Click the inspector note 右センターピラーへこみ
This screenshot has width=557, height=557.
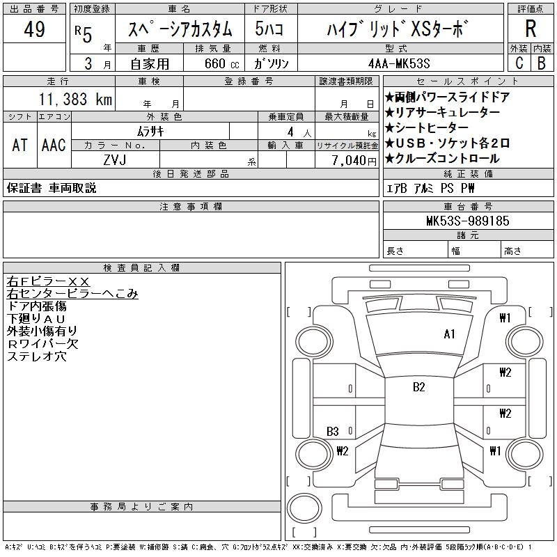(x=72, y=294)
